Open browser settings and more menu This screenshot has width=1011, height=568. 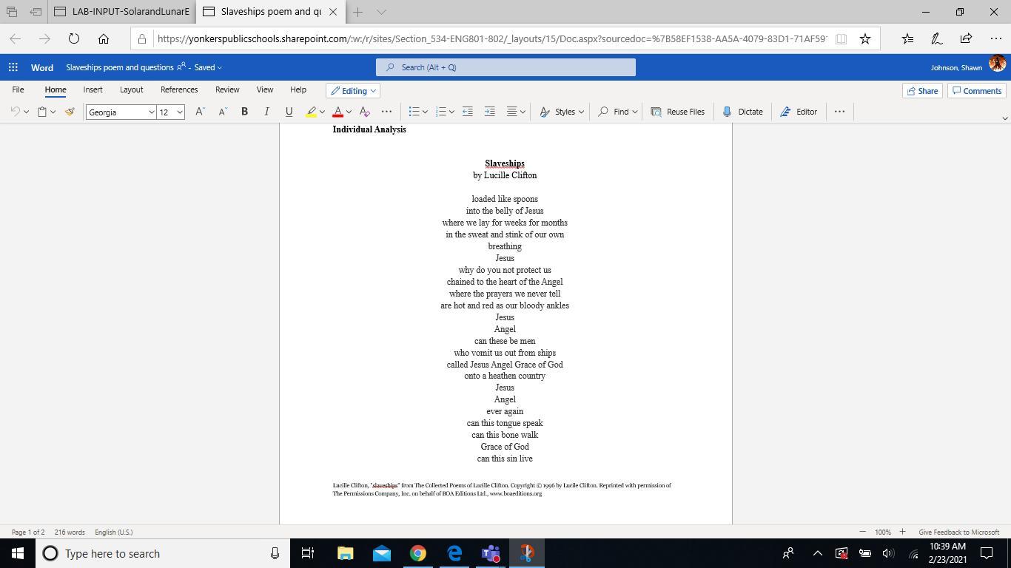coord(995,38)
